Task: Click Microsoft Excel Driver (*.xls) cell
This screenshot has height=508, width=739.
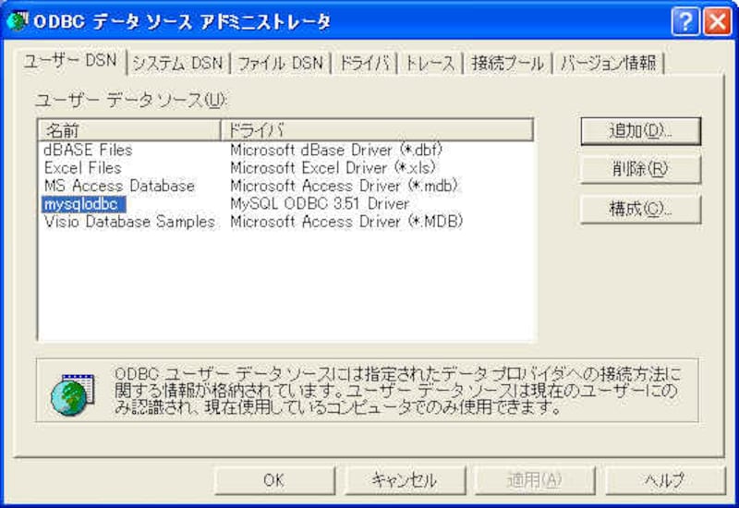Action: [333, 168]
